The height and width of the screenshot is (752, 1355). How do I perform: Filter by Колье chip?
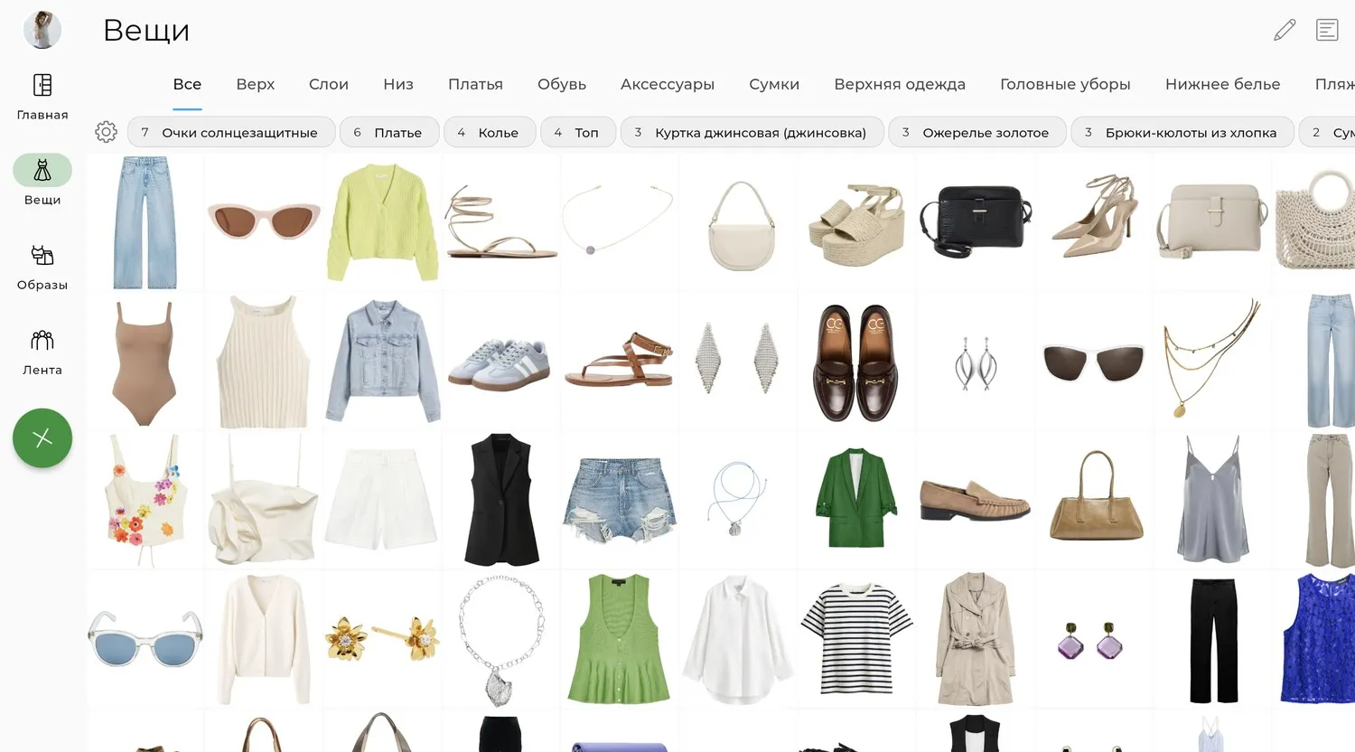pyautogui.click(x=490, y=132)
